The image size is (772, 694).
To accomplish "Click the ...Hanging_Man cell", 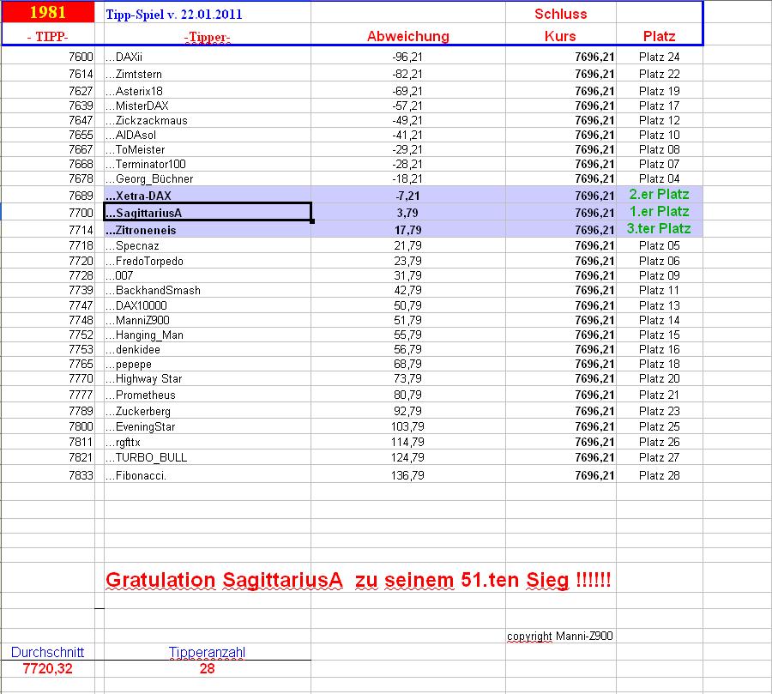I will point(208,335).
